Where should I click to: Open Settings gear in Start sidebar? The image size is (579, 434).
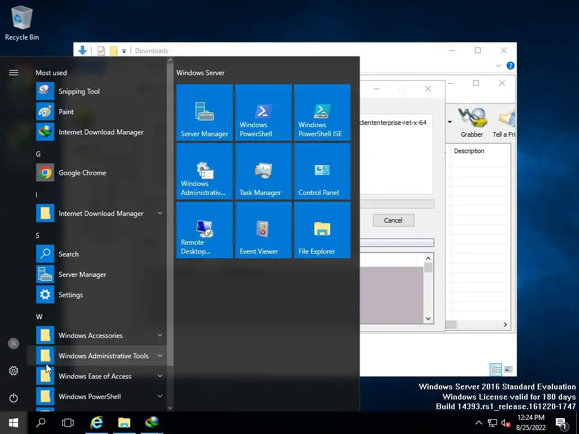(14, 371)
